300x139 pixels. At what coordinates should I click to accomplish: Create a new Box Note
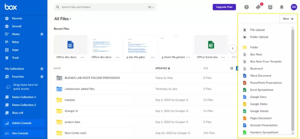tap(256, 55)
